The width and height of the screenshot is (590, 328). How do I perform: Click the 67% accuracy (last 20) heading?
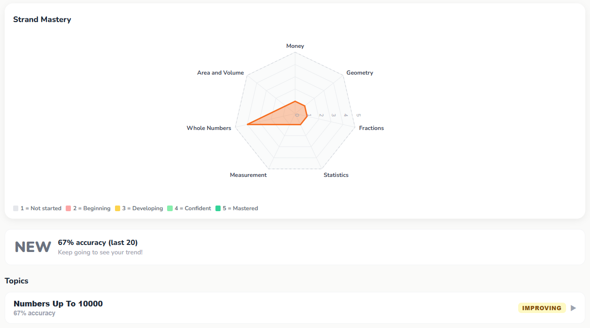pos(98,243)
